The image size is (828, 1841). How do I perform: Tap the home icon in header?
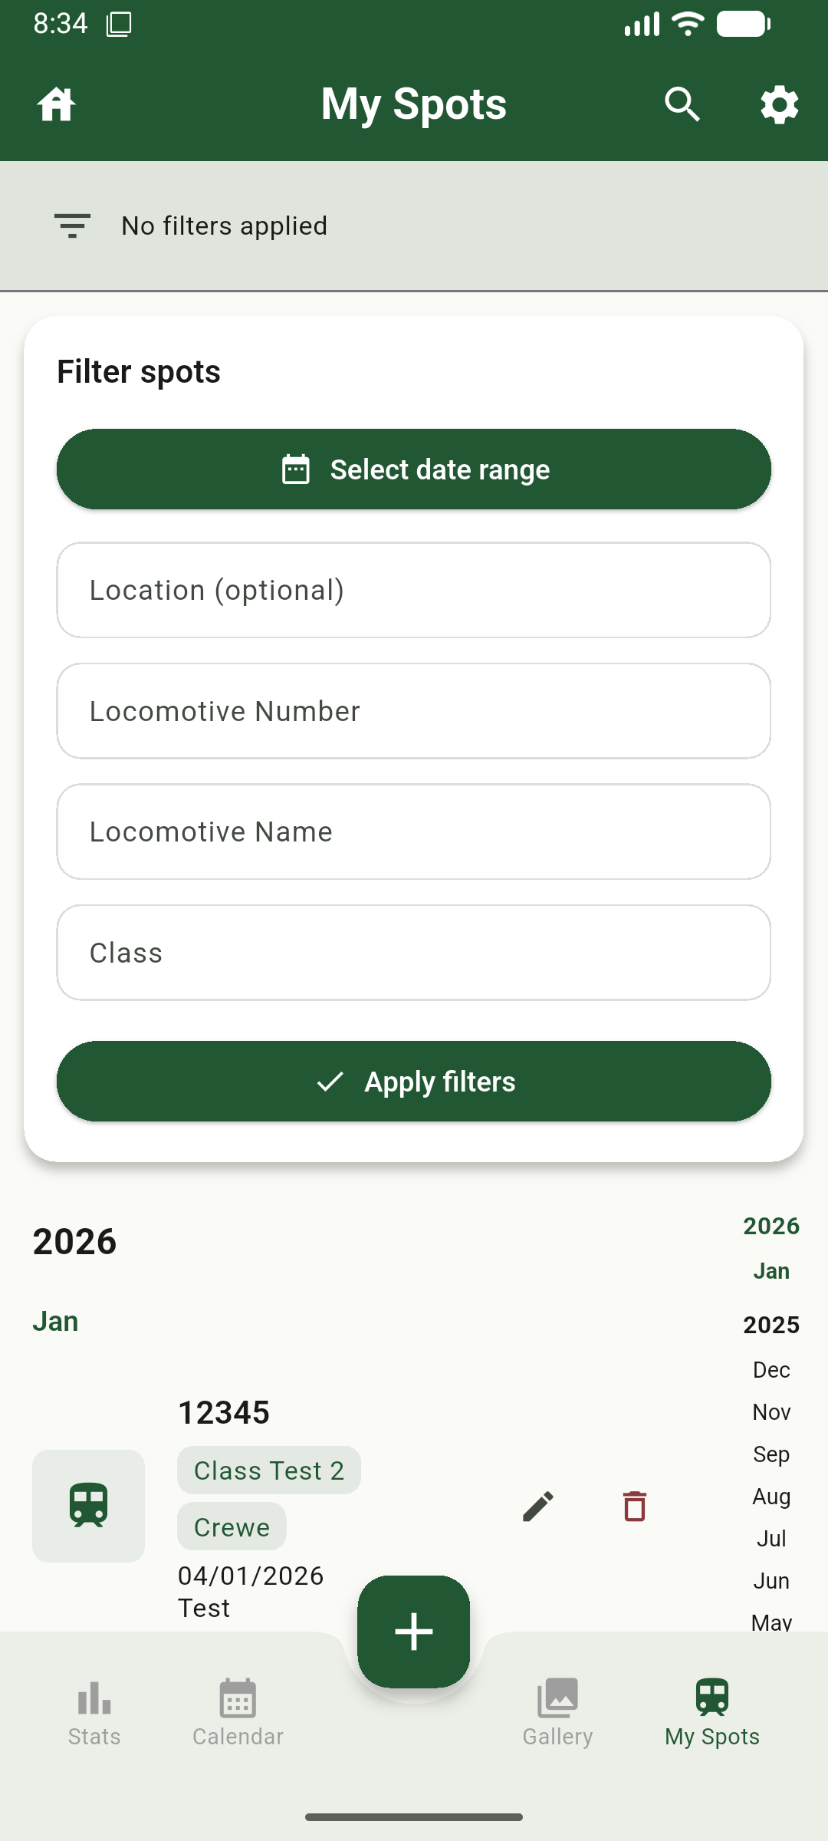(x=57, y=104)
